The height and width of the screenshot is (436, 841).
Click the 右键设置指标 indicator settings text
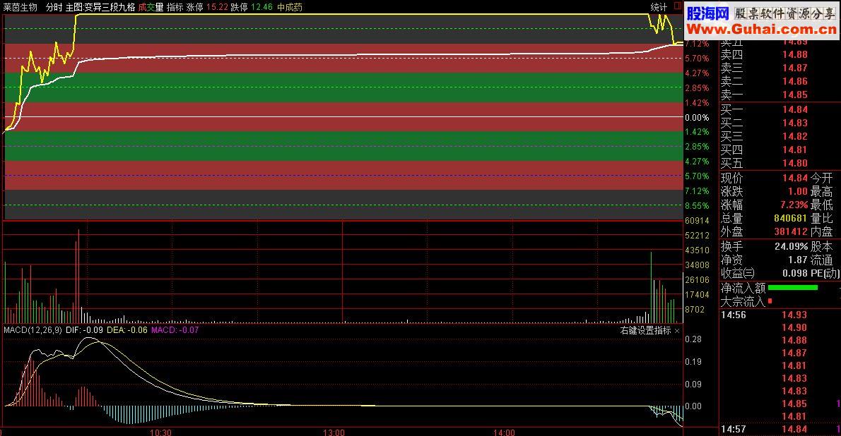[x=645, y=330]
